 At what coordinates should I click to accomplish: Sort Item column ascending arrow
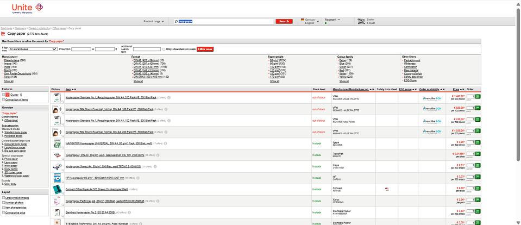click(72, 89)
